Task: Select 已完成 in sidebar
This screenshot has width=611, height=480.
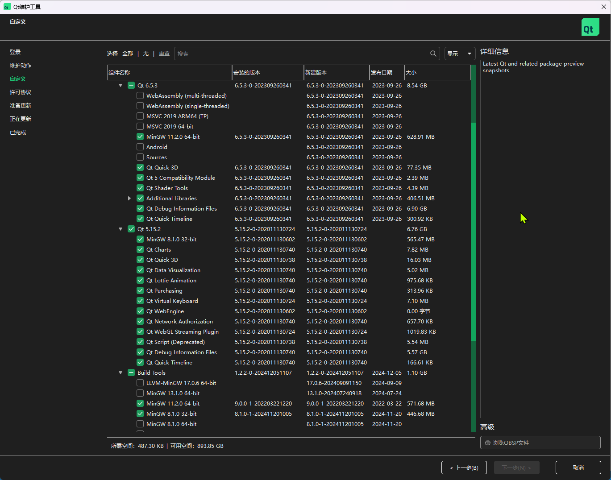Action: point(18,132)
